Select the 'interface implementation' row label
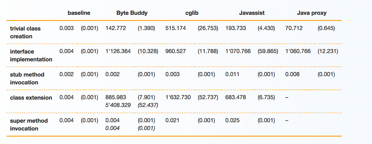This screenshot has width=372, height=144. [31, 56]
